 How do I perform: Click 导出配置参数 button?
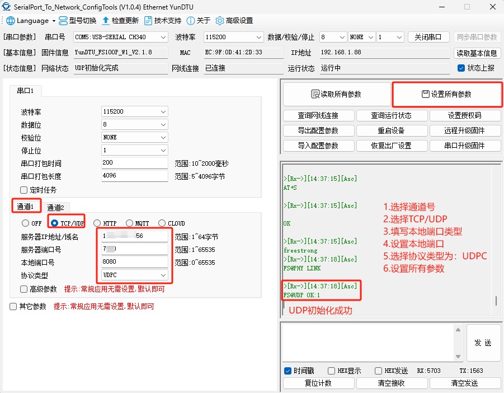[318, 130]
